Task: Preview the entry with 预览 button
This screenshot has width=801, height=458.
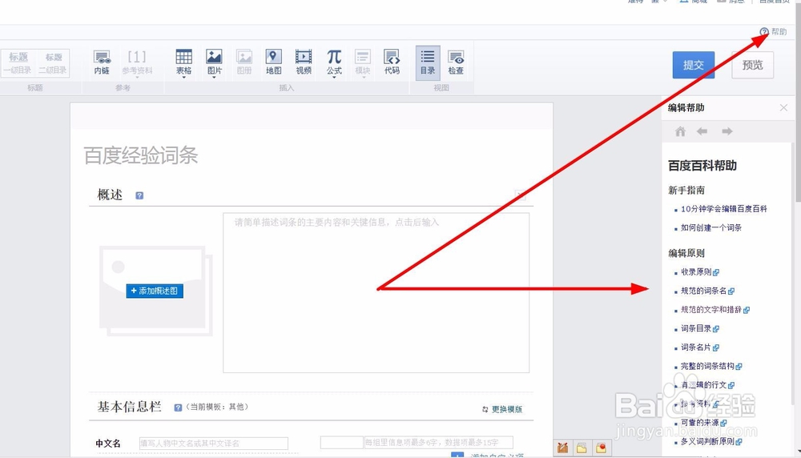Action: (x=752, y=65)
